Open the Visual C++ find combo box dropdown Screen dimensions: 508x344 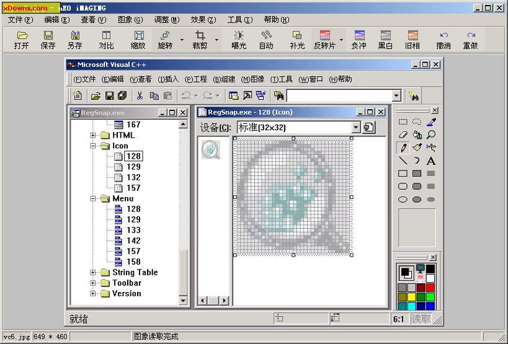pyautogui.click(x=396, y=96)
